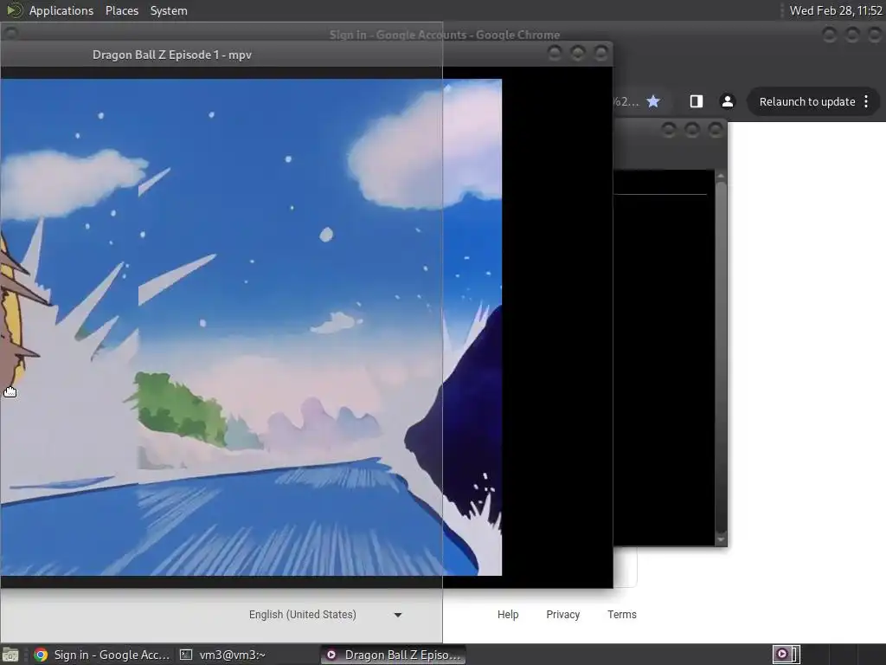Viewport: 886px width, 665px height.
Task: Open Chrome's side panel icon
Action: click(697, 102)
